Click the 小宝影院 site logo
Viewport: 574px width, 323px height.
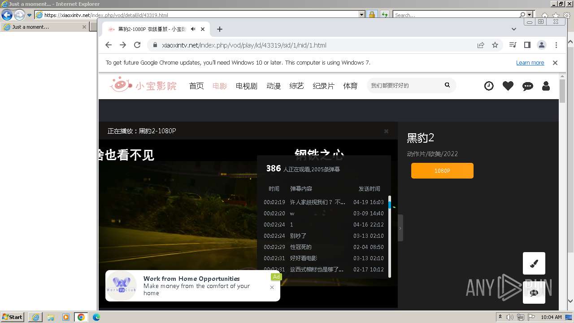point(143,85)
